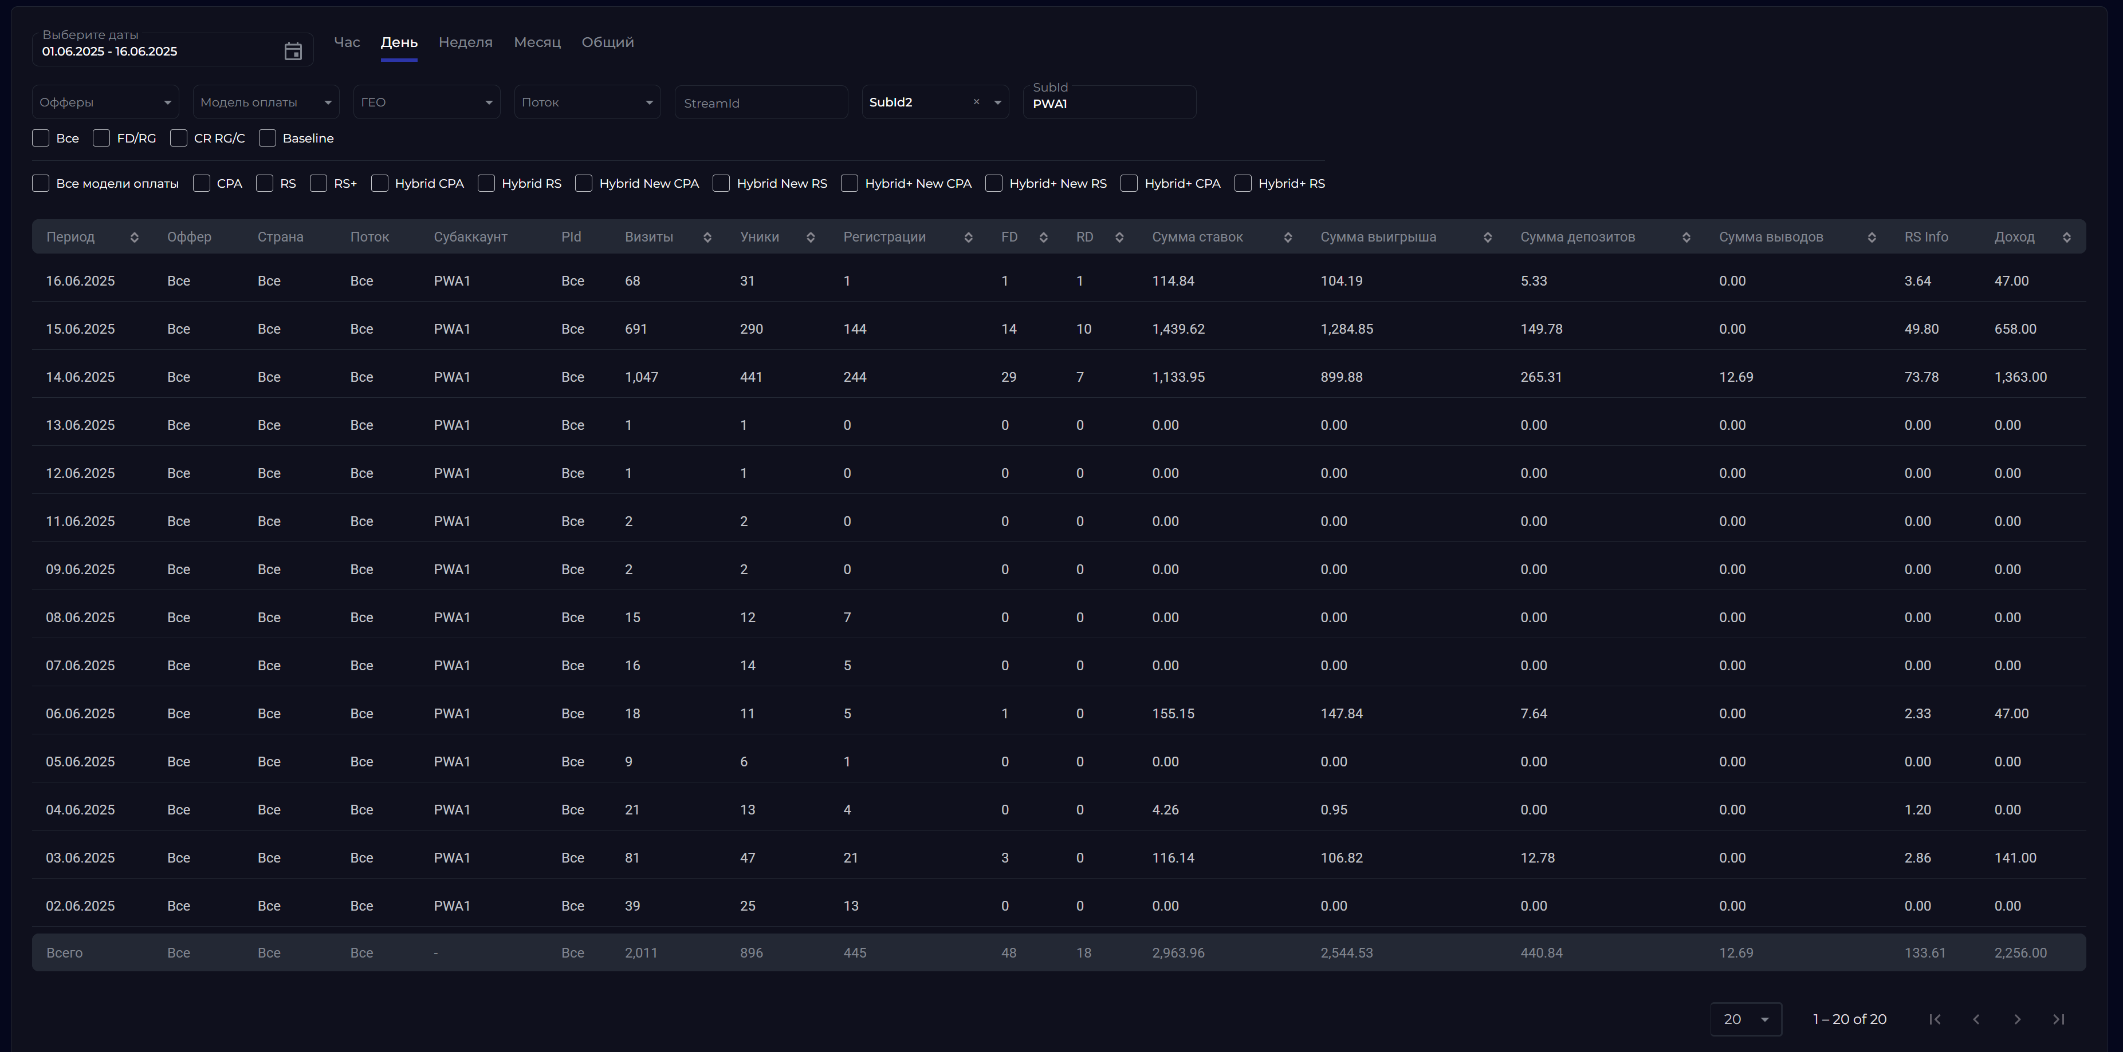
Task: Go to first page of results
Action: (x=1935, y=1019)
